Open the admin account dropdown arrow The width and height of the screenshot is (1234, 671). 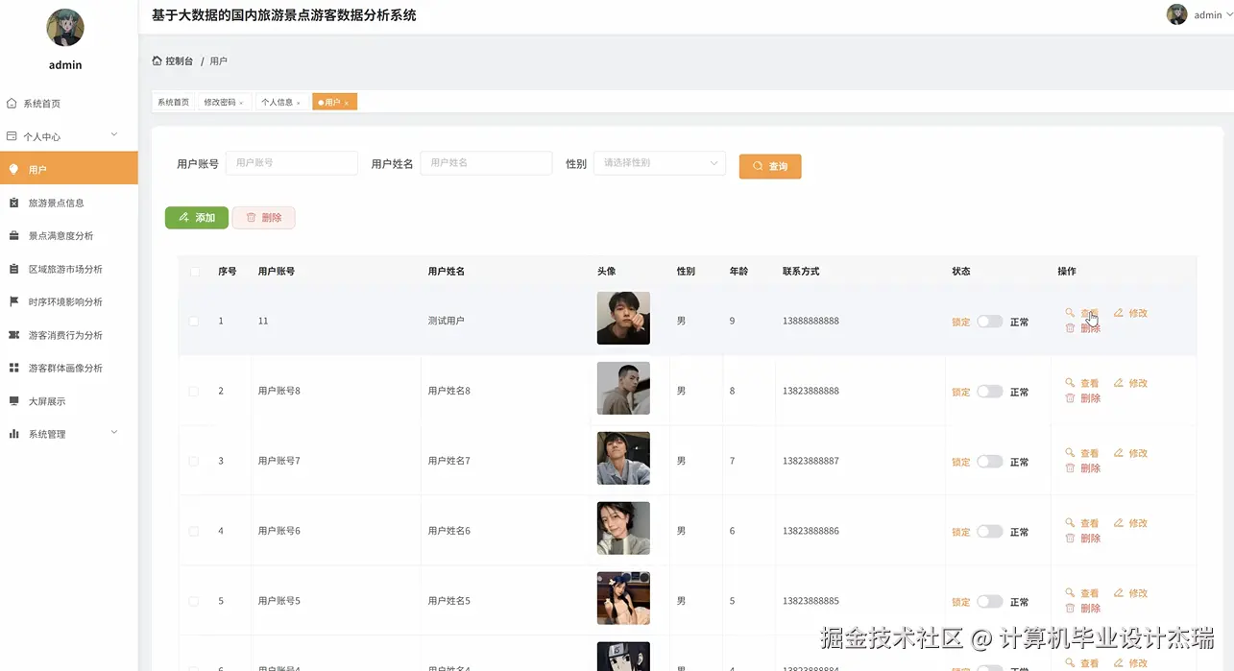1228,14
